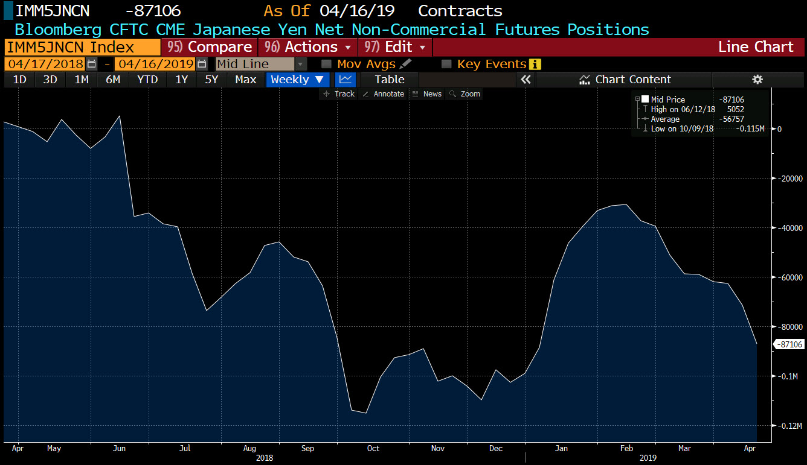Collapse panel with double left chevron
The width and height of the screenshot is (807, 465).
526,80
